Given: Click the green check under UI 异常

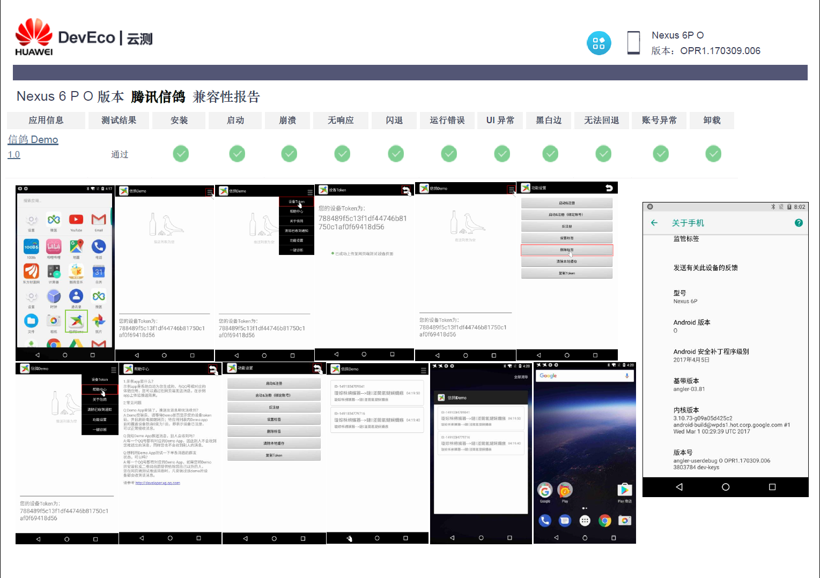Looking at the screenshot, I should pos(502,154).
